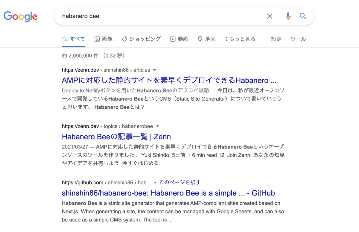Click このページを訳す to translate the GitHub page
Image resolution: width=359 pixels, height=232 pixels.
click(180, 182)
